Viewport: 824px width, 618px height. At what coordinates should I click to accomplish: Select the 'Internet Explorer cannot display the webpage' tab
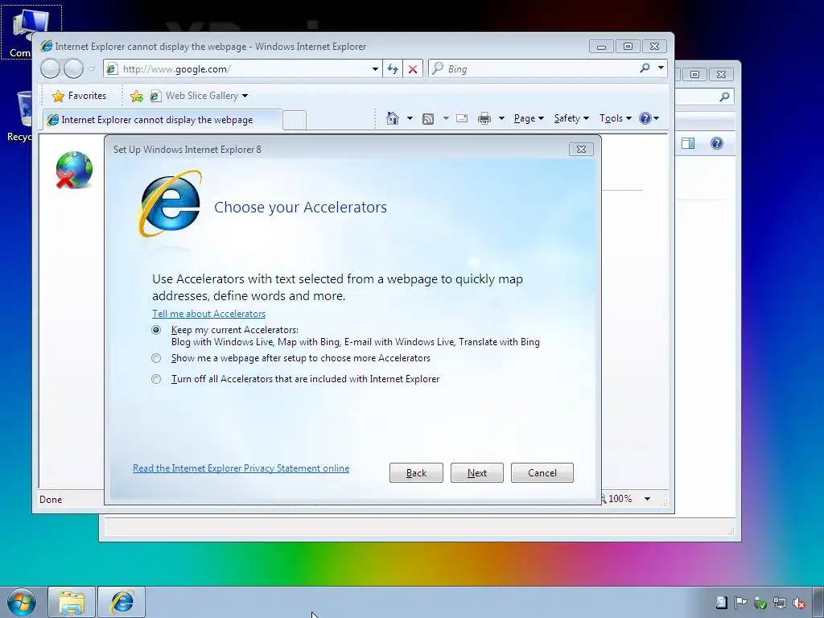point(163,120)
